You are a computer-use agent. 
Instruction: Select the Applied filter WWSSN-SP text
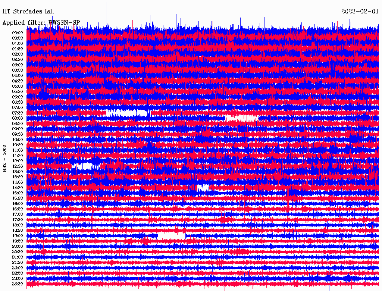(41, 23)
